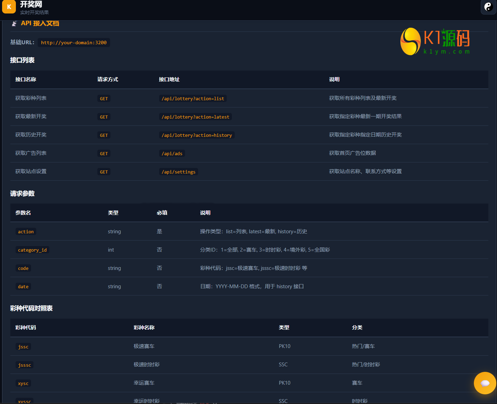The height and width of the screenshot is (404, 497).
Task: Click the /api/lottery?action=list endpoint
Action: click(193, 98)
